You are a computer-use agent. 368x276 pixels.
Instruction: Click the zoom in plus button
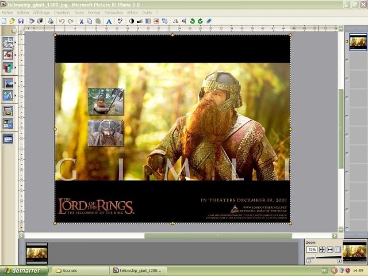(x=339, y=261)
